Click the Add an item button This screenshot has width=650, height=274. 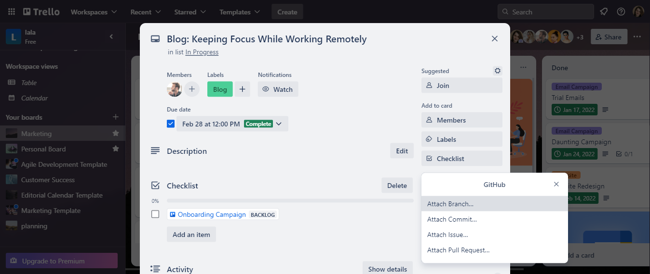pos(191,235)
